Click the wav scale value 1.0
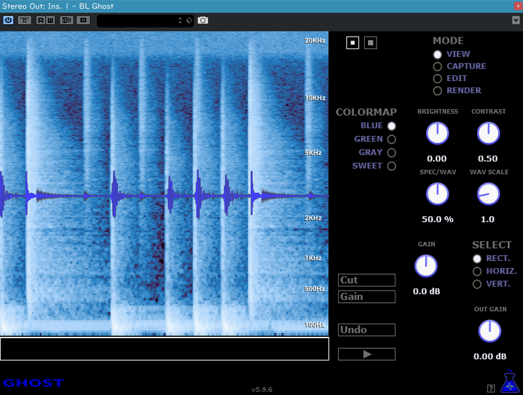The width and height of the screenshot is (523, 395). tap(488, 220)
